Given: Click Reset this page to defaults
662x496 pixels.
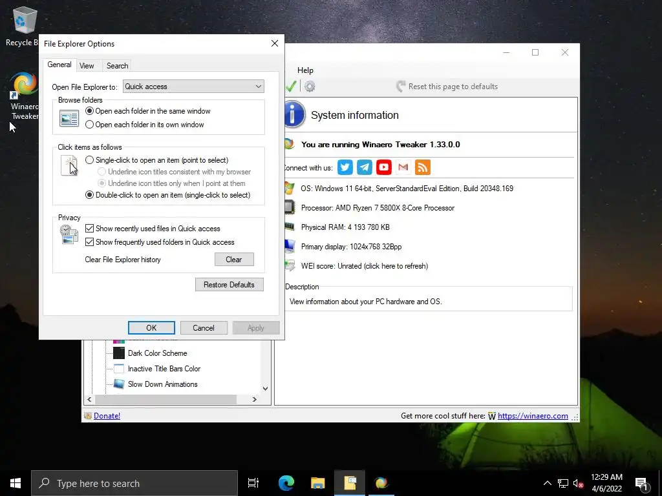Looking at the screenshot, I should tap(447, 87).
